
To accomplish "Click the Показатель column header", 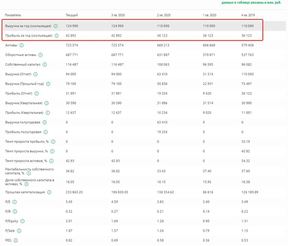I will [13, 15].
